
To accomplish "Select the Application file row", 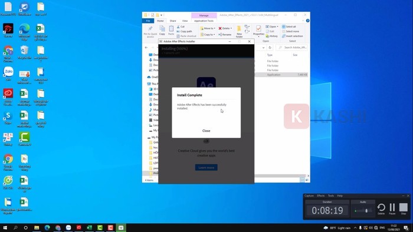I will tap(281, 75).
